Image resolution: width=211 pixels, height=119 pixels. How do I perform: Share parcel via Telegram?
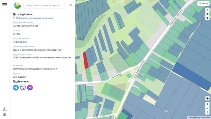pyautogui.click(x=16, y=88)
